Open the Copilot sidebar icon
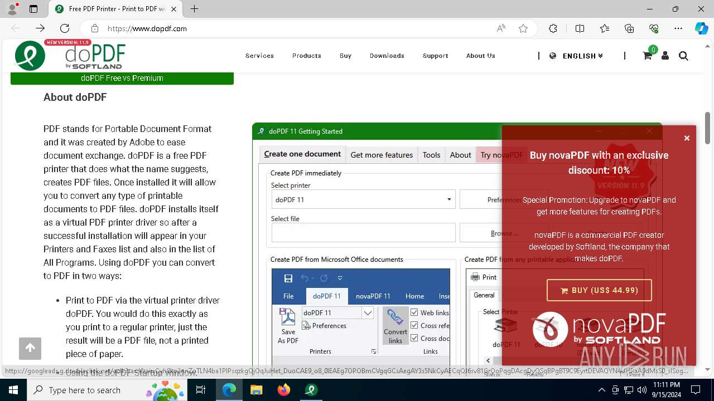 pos(701,28)
